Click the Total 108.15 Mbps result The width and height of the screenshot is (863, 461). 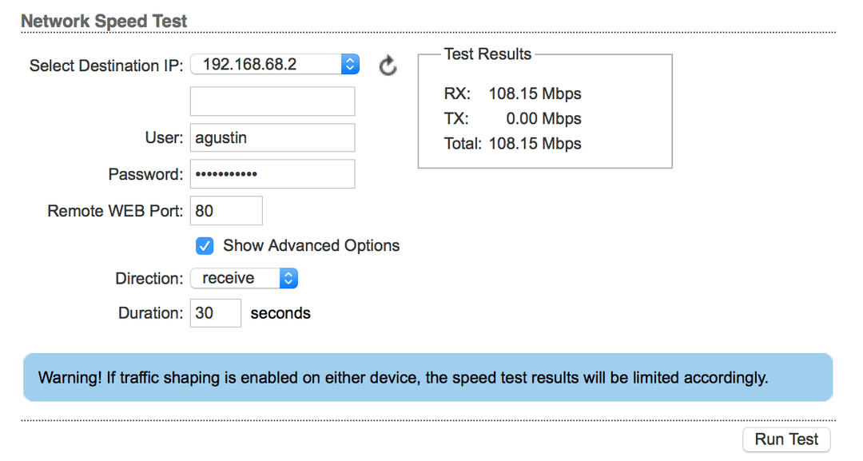pyautogui.click(x=512, y=144)
